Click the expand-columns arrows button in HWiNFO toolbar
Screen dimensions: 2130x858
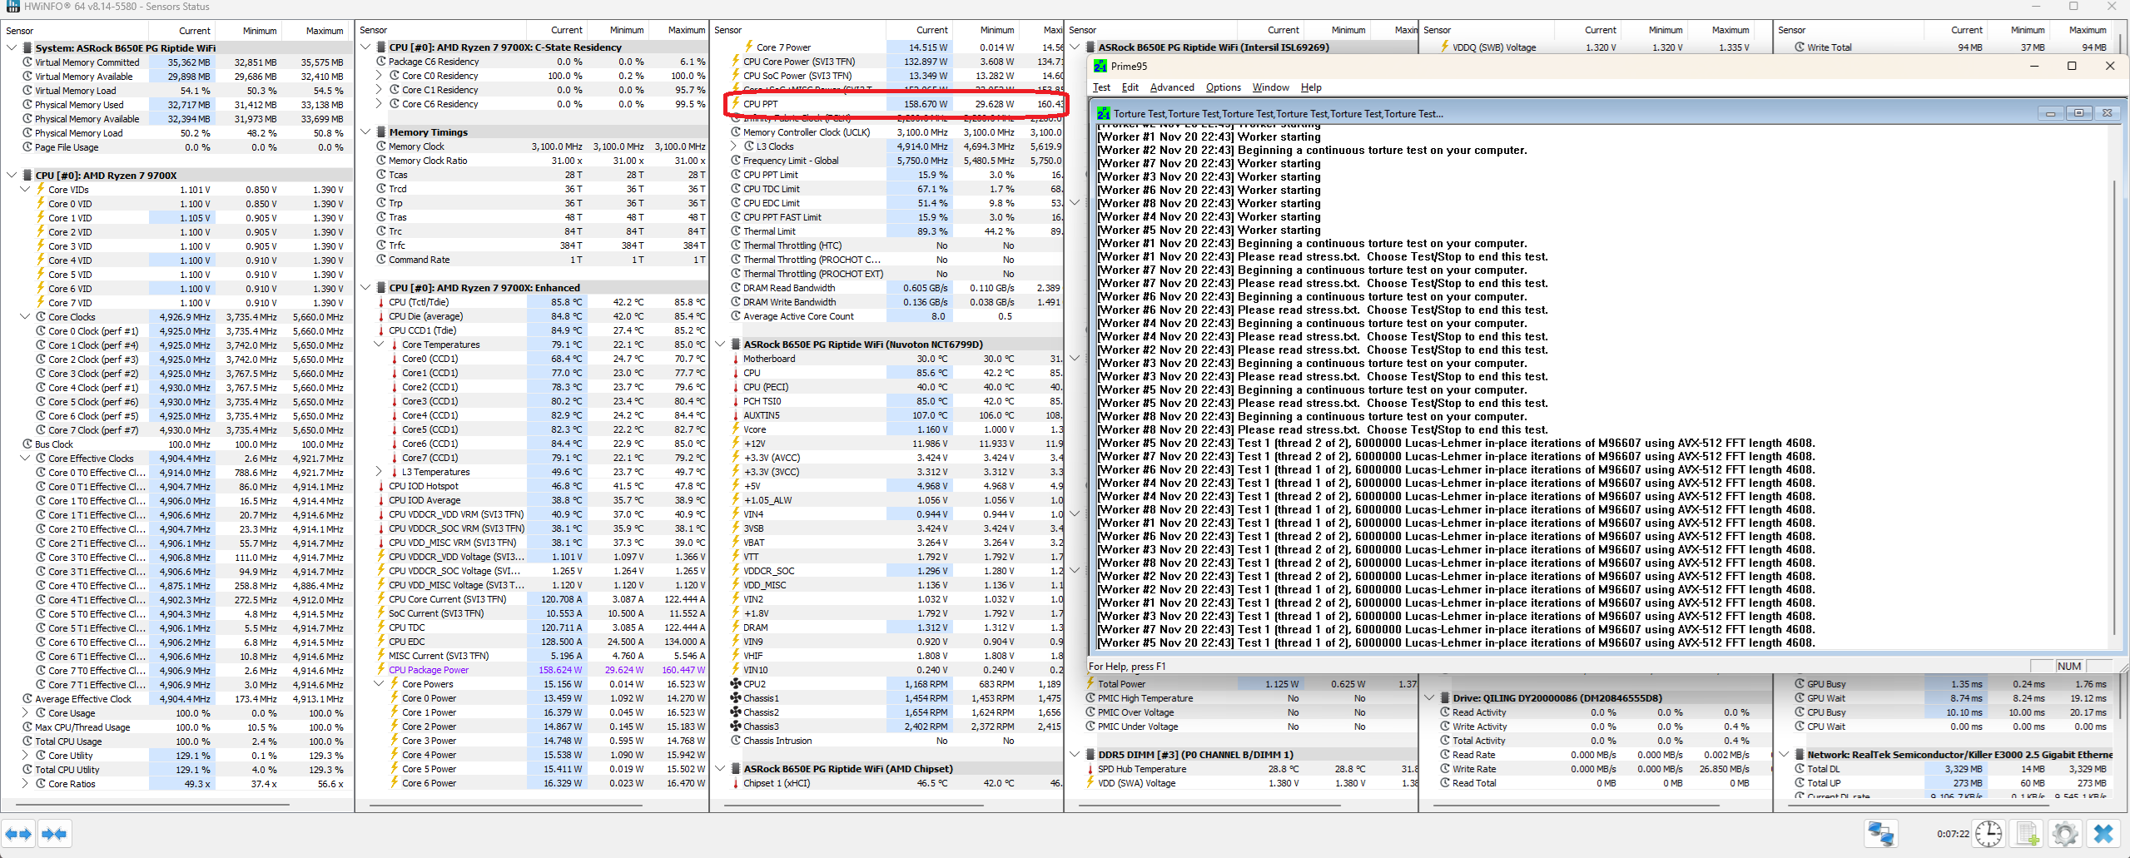[18, 833]
